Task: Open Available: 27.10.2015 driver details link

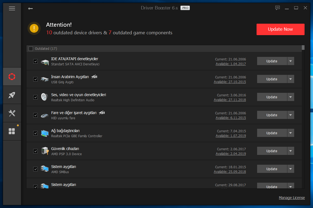Action: pyautogui.click(x=230, y=82)
